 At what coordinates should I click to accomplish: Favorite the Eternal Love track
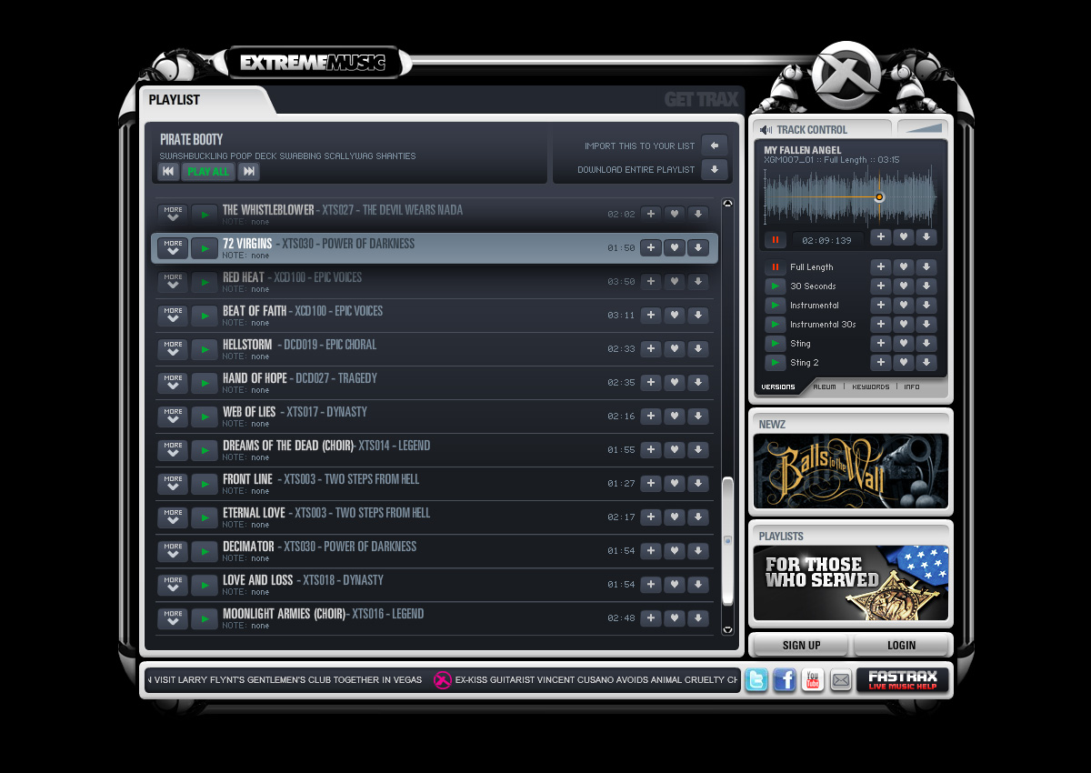tap(675, 517)
